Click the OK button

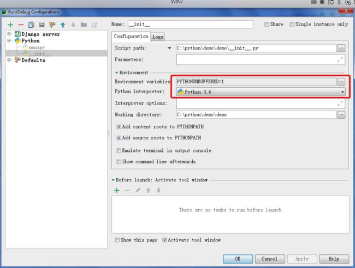point(238,259)
